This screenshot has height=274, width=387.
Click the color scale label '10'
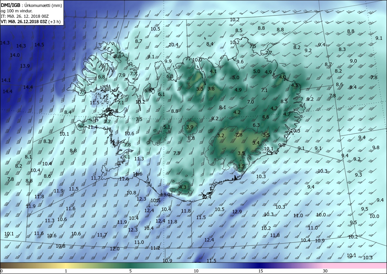coord(196,271)
